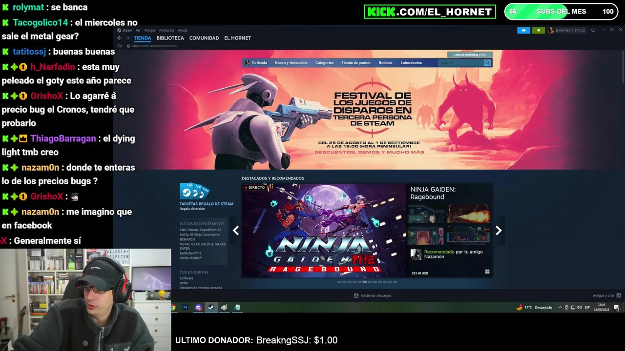
Task: Open the Noticias link
Action: point(385,63)
